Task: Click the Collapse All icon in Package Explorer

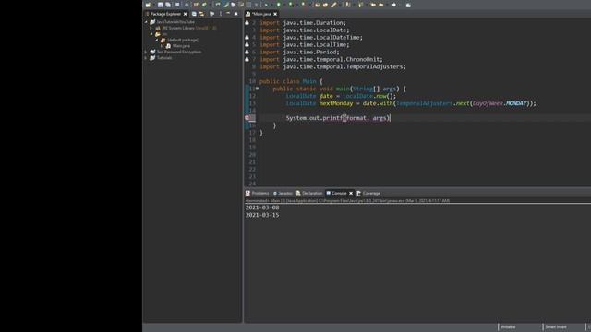Action: 194,14
